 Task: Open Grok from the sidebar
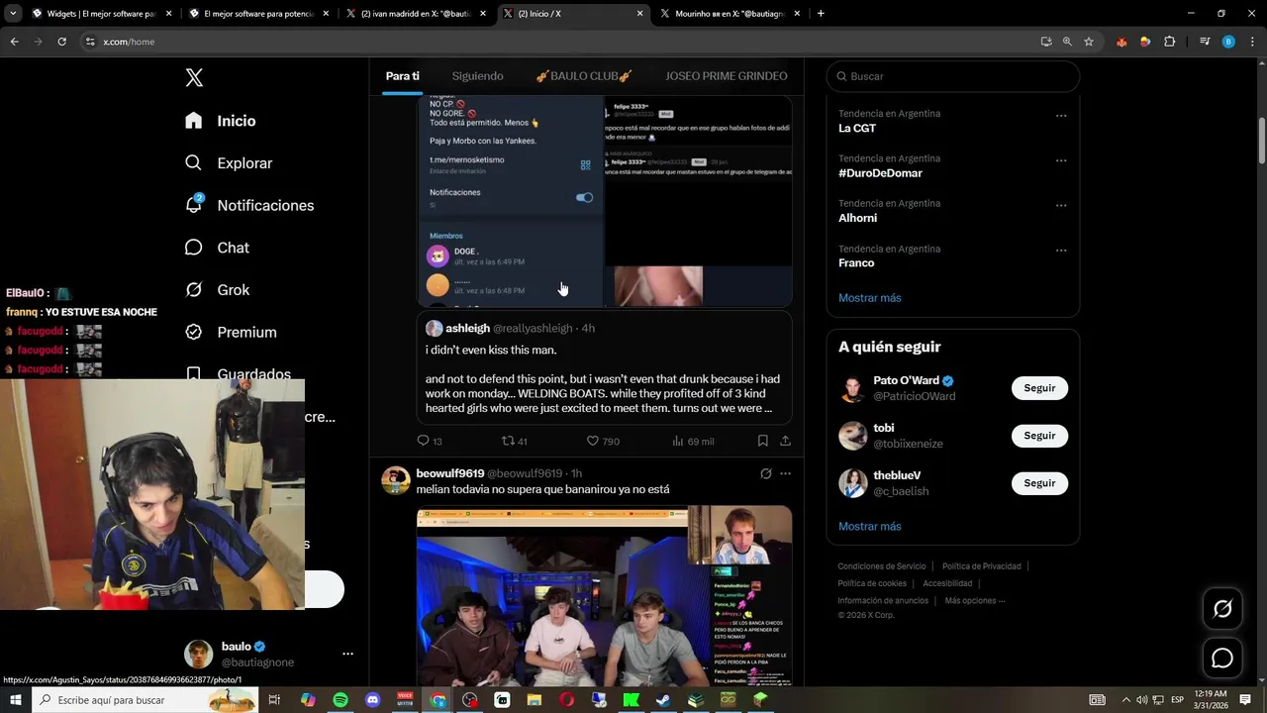click(218, 290)
